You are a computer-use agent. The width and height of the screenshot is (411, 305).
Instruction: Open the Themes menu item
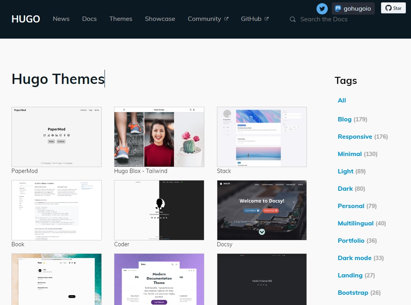[121, 19]
